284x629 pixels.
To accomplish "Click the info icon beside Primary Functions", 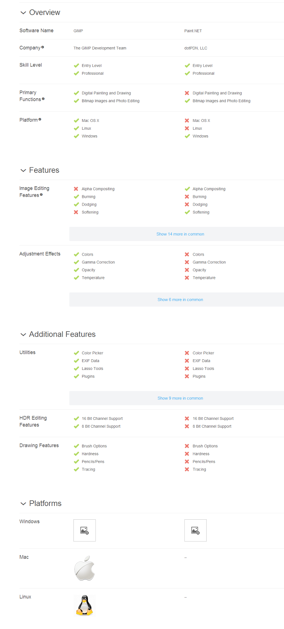I will pyautogui.click(x=43, y=99).
